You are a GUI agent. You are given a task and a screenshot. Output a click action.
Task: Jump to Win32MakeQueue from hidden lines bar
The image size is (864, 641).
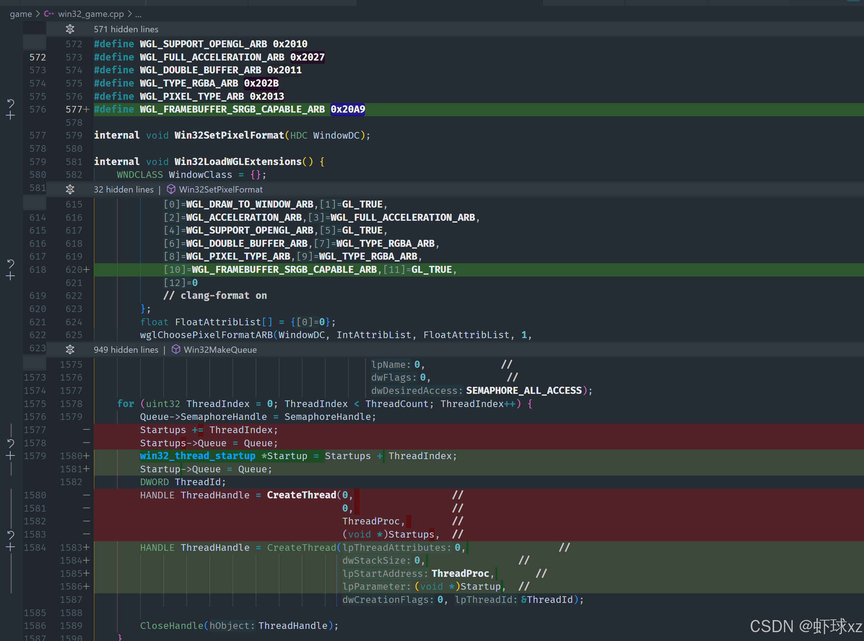coord(220,349)
